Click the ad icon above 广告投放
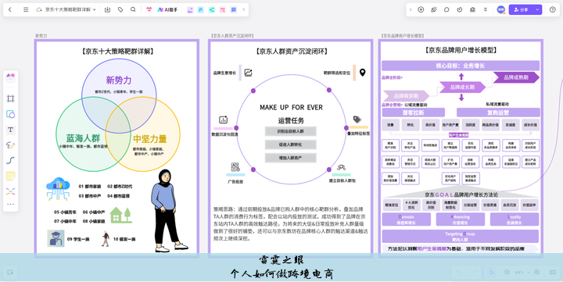Screen dimensions: 563x282 coord(235,167)
